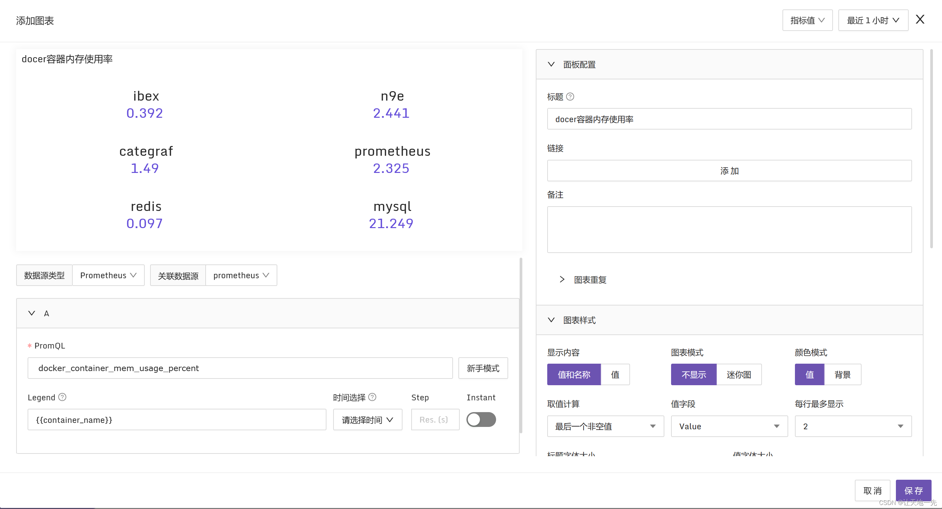Toggle the Instant switch on
The image size is (942, 509).
(481, 420)
